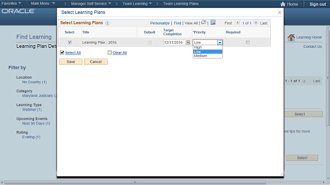Open Team Learning breadcrumb menu

click(137, 4)
